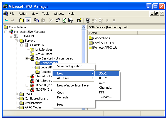Image resolution: width=168 pixels, height=119 pixels.
Task: Choose Help in the context menu
Action: click(x=74, y=105)
